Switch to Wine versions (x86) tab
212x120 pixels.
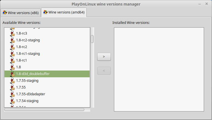point(21,13)
